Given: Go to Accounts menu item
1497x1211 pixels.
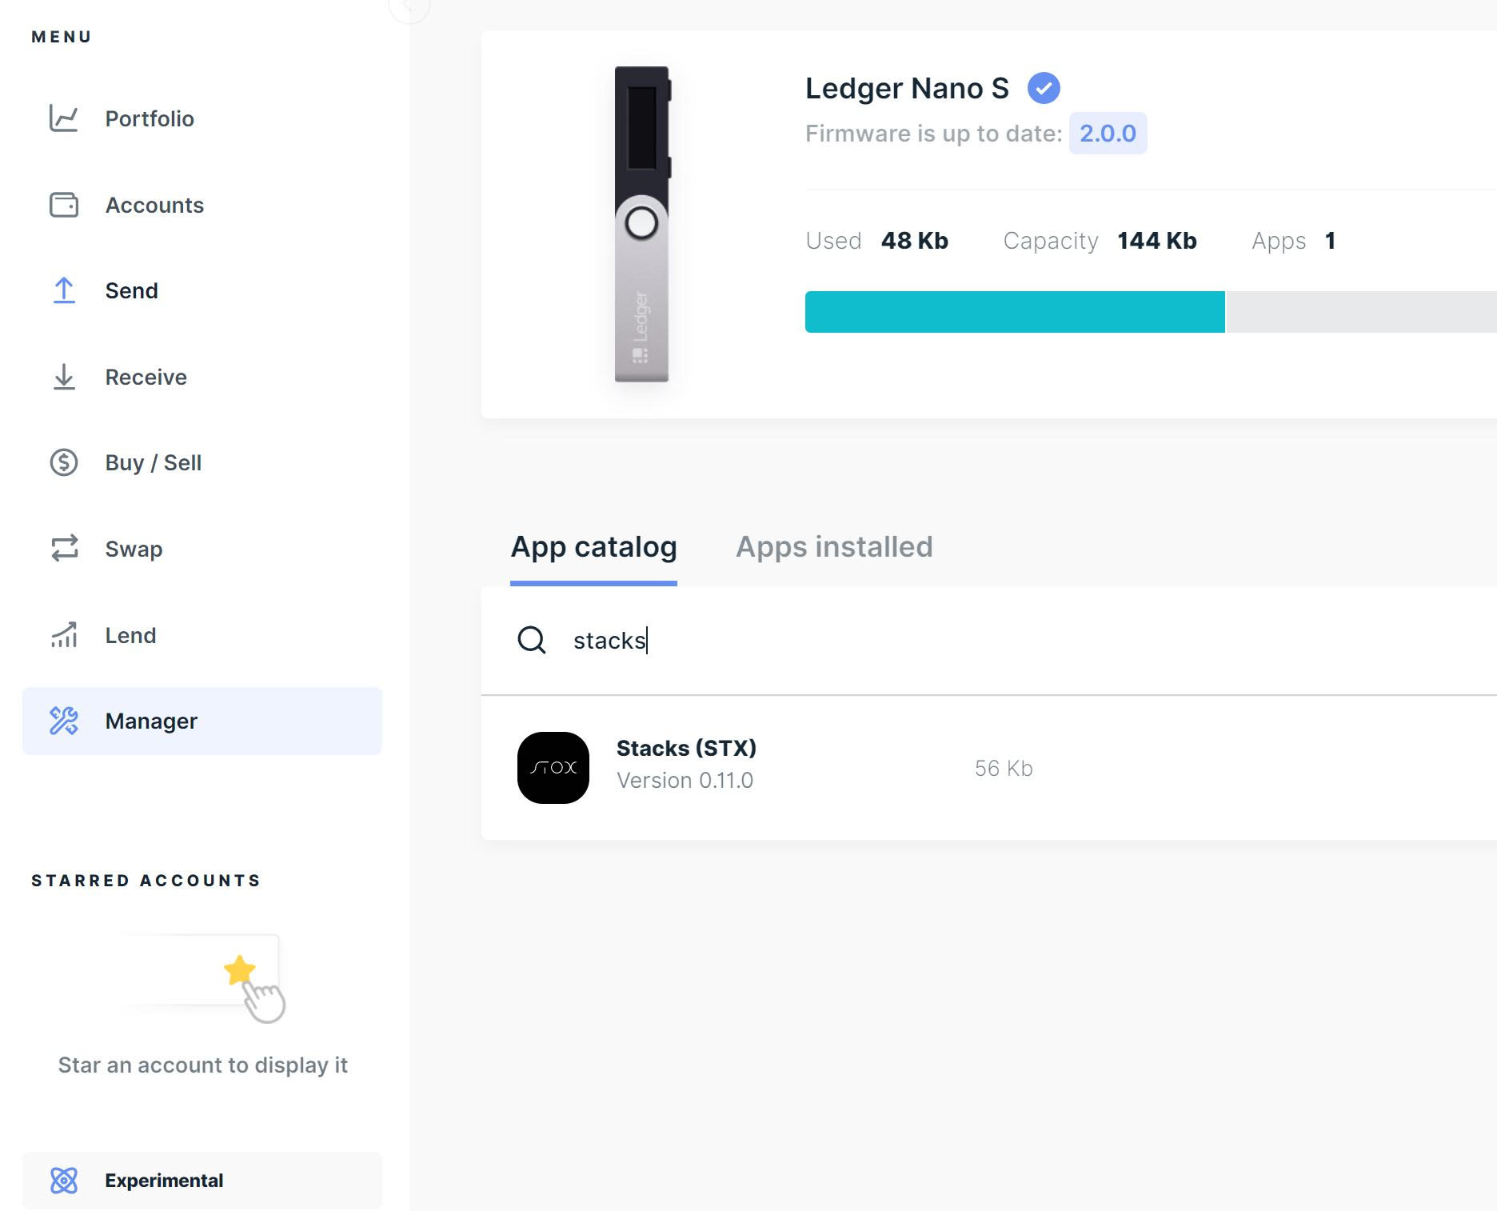Looking at the screenshot, I should point(202,205).
